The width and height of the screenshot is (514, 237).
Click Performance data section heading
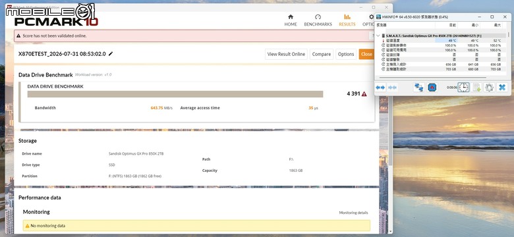coord(40,197)
